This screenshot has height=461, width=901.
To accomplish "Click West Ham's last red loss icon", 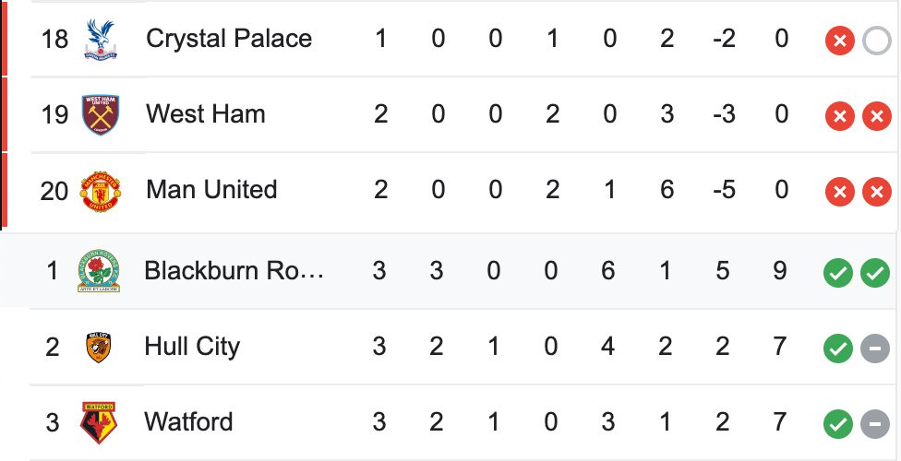I will coord(875,117).
